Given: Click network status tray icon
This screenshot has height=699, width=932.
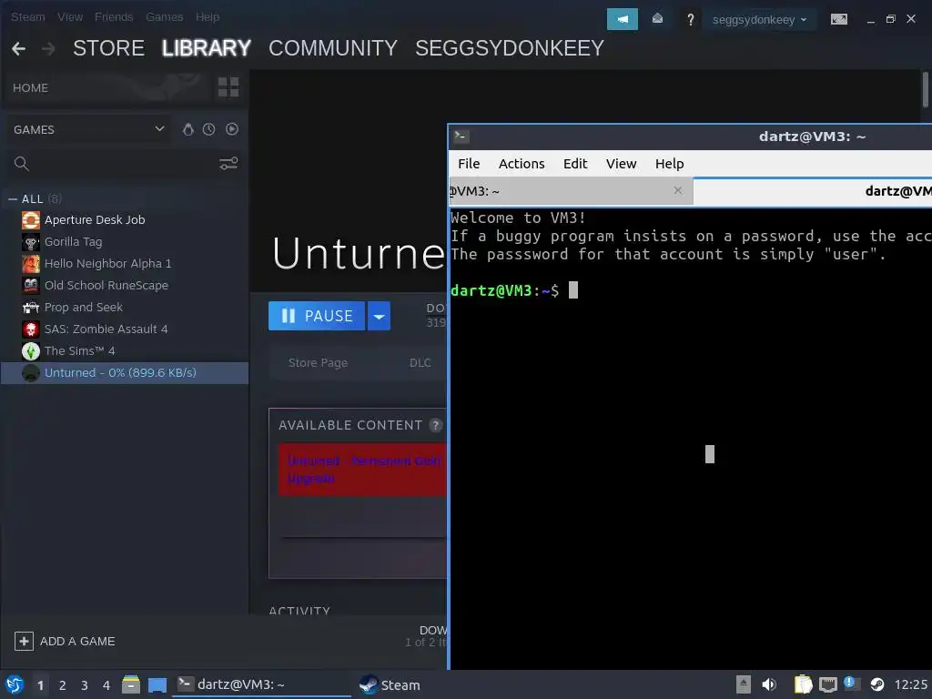Looking at the screenshot, I should tap(828, 684).
